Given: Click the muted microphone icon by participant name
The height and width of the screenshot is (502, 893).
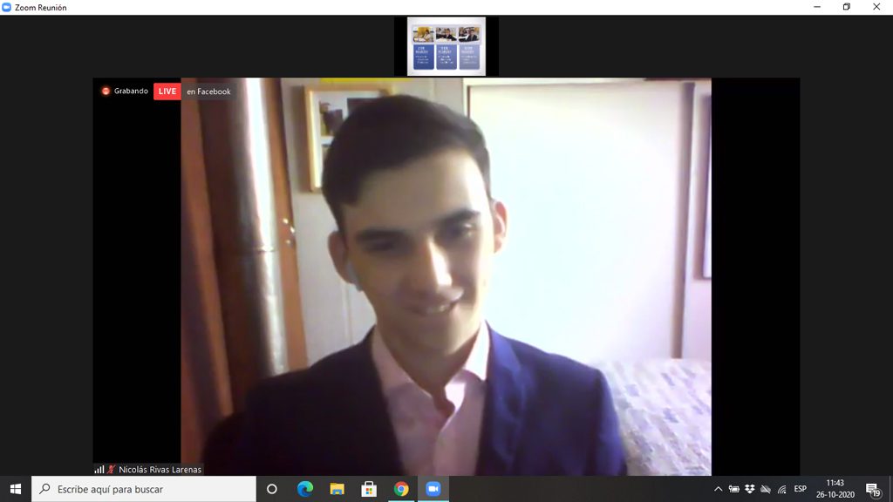Looking at the screenshot, I should [112, 470].
